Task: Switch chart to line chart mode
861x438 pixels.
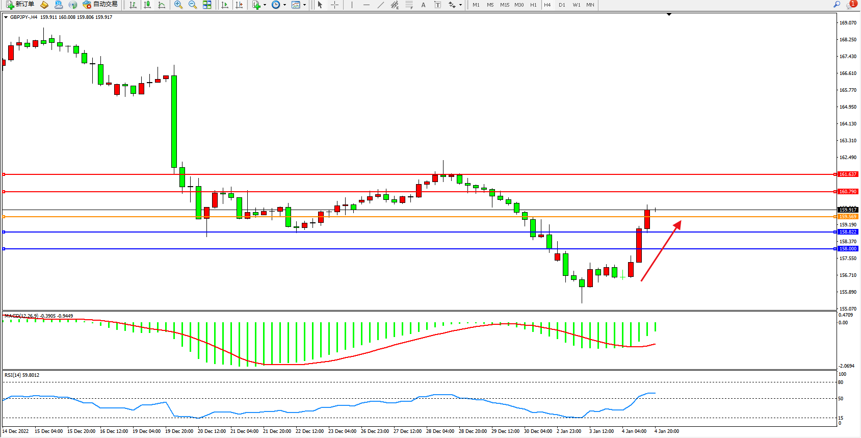Action: (162, 5)
